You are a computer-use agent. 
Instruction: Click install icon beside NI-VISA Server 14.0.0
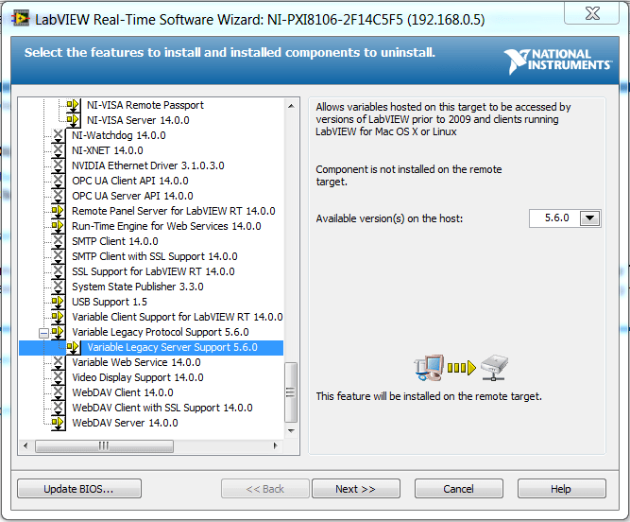[73, 120]
